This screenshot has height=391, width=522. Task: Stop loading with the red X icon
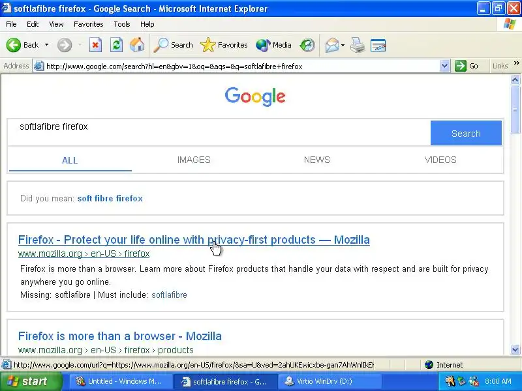95,45
